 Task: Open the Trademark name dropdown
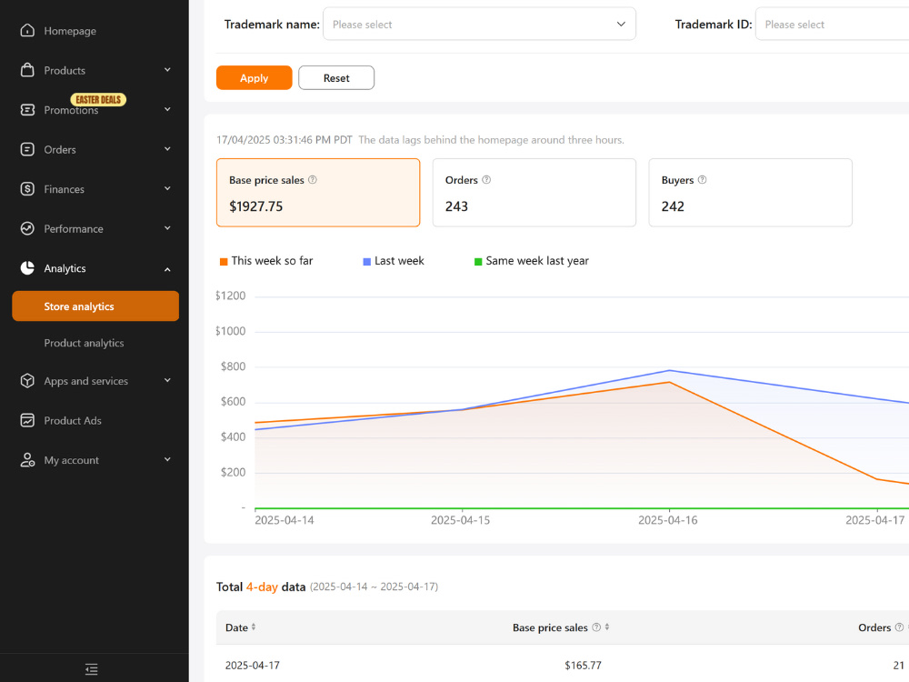pos(479,24)
